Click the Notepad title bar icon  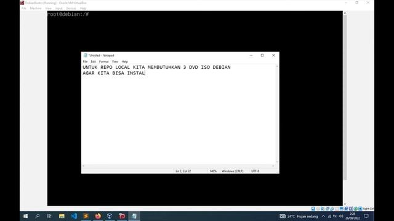[x=85, y=55]
